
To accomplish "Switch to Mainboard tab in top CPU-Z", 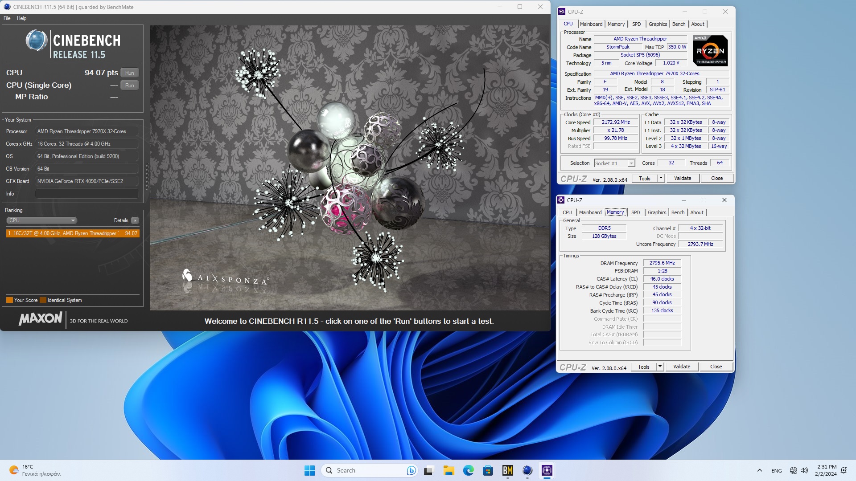I will click(591, 24).
